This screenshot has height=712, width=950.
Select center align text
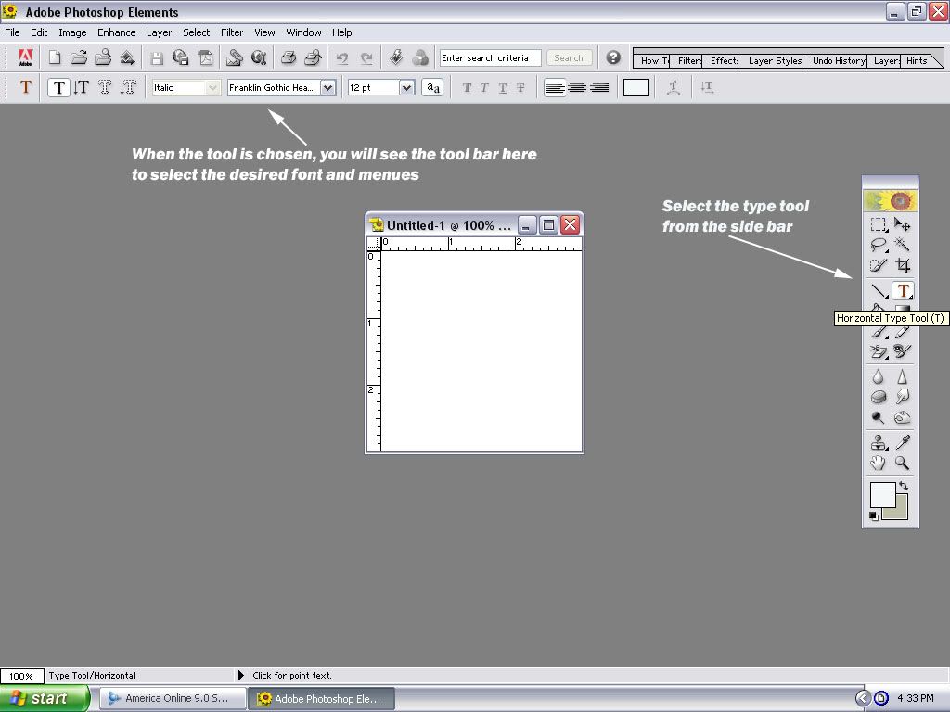click(577, 88)
